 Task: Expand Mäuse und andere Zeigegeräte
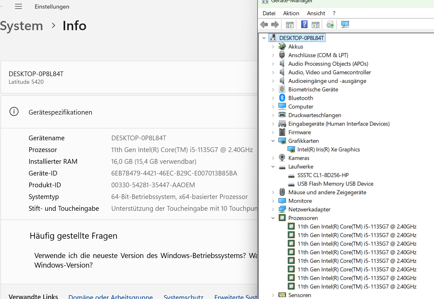click(x=273, y=192)
